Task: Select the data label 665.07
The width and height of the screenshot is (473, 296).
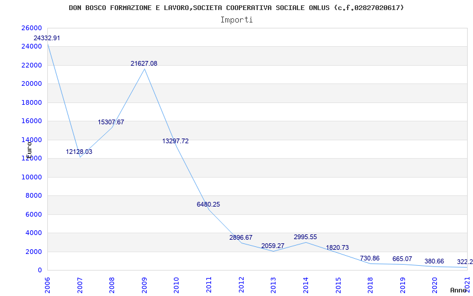Action: click(x=402, y=259)
